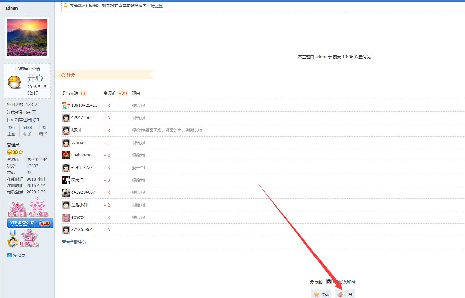465x298 pixels.
Task: Send message via 发消息 link
Action: (19, 256)
